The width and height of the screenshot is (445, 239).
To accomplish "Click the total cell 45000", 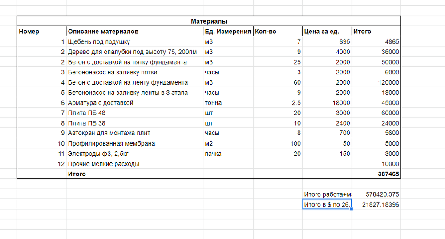I will click(376, 103).
